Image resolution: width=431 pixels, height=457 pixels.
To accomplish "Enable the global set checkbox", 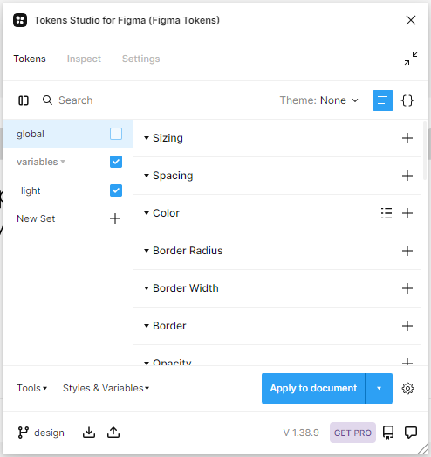I will (116, 134).
